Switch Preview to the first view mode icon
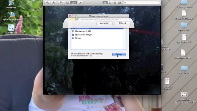 105,2
